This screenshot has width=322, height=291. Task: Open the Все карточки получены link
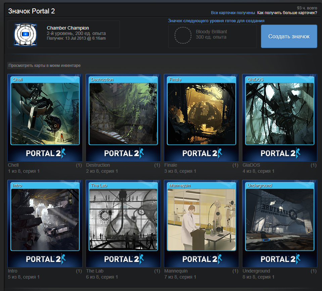click(233, 13)
